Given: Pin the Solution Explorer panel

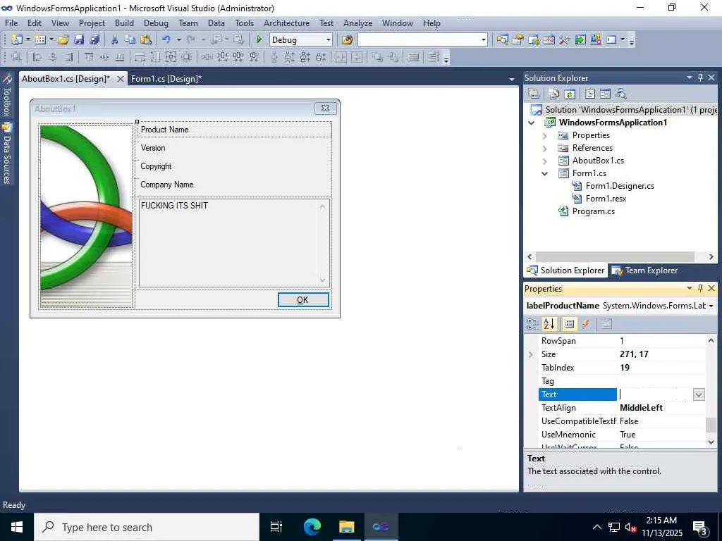Looking at the screenshot, I should tap(700, 77).
